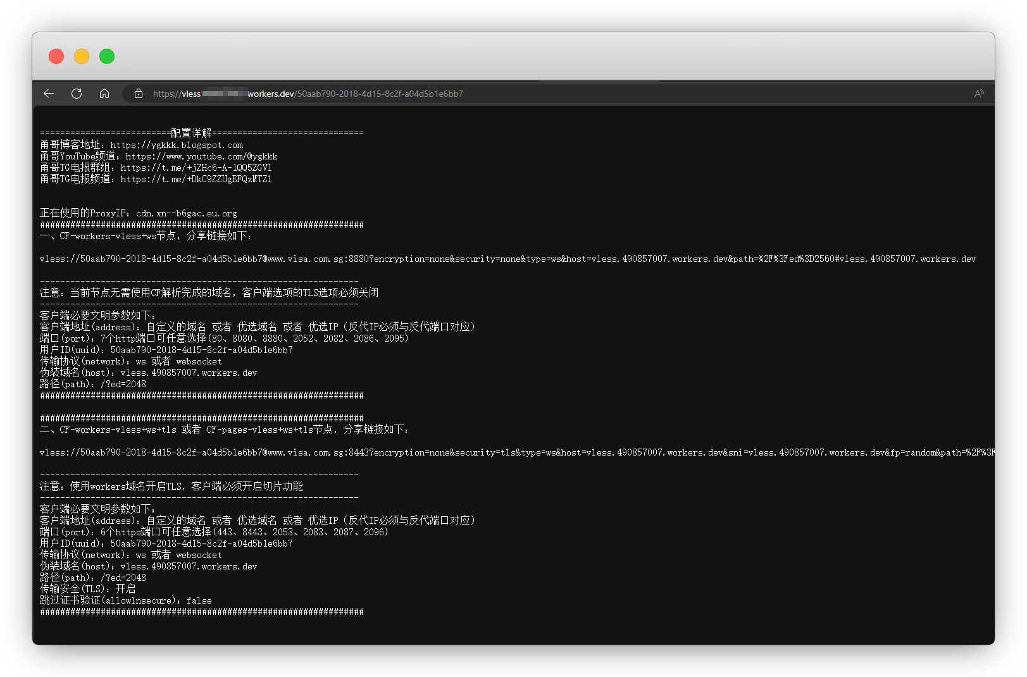Click the 传输安全(TLS) 开启 line

[88, 589]
